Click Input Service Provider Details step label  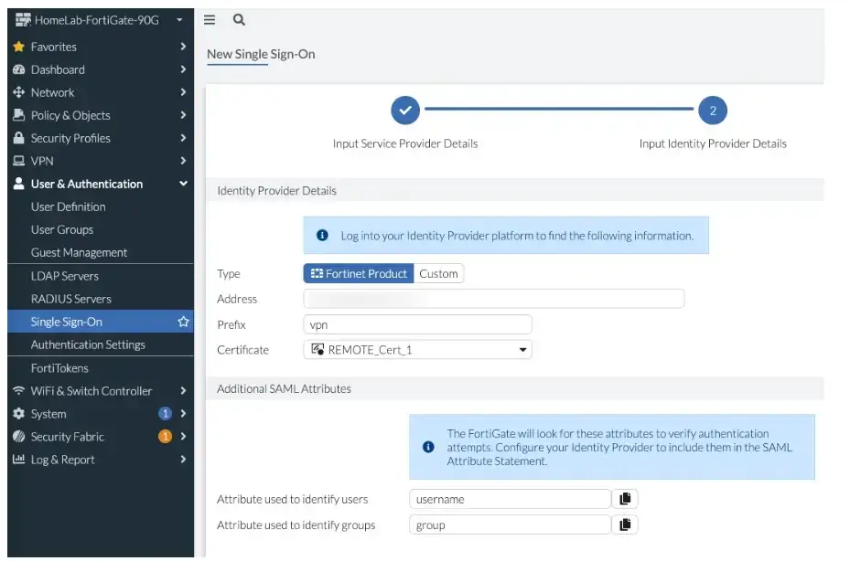pyautogui.click(x=405, y=143)
